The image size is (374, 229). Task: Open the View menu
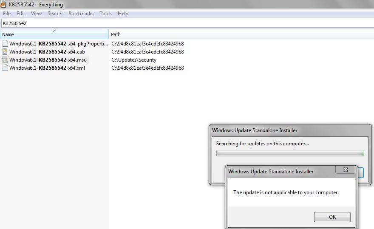point(36,14)
